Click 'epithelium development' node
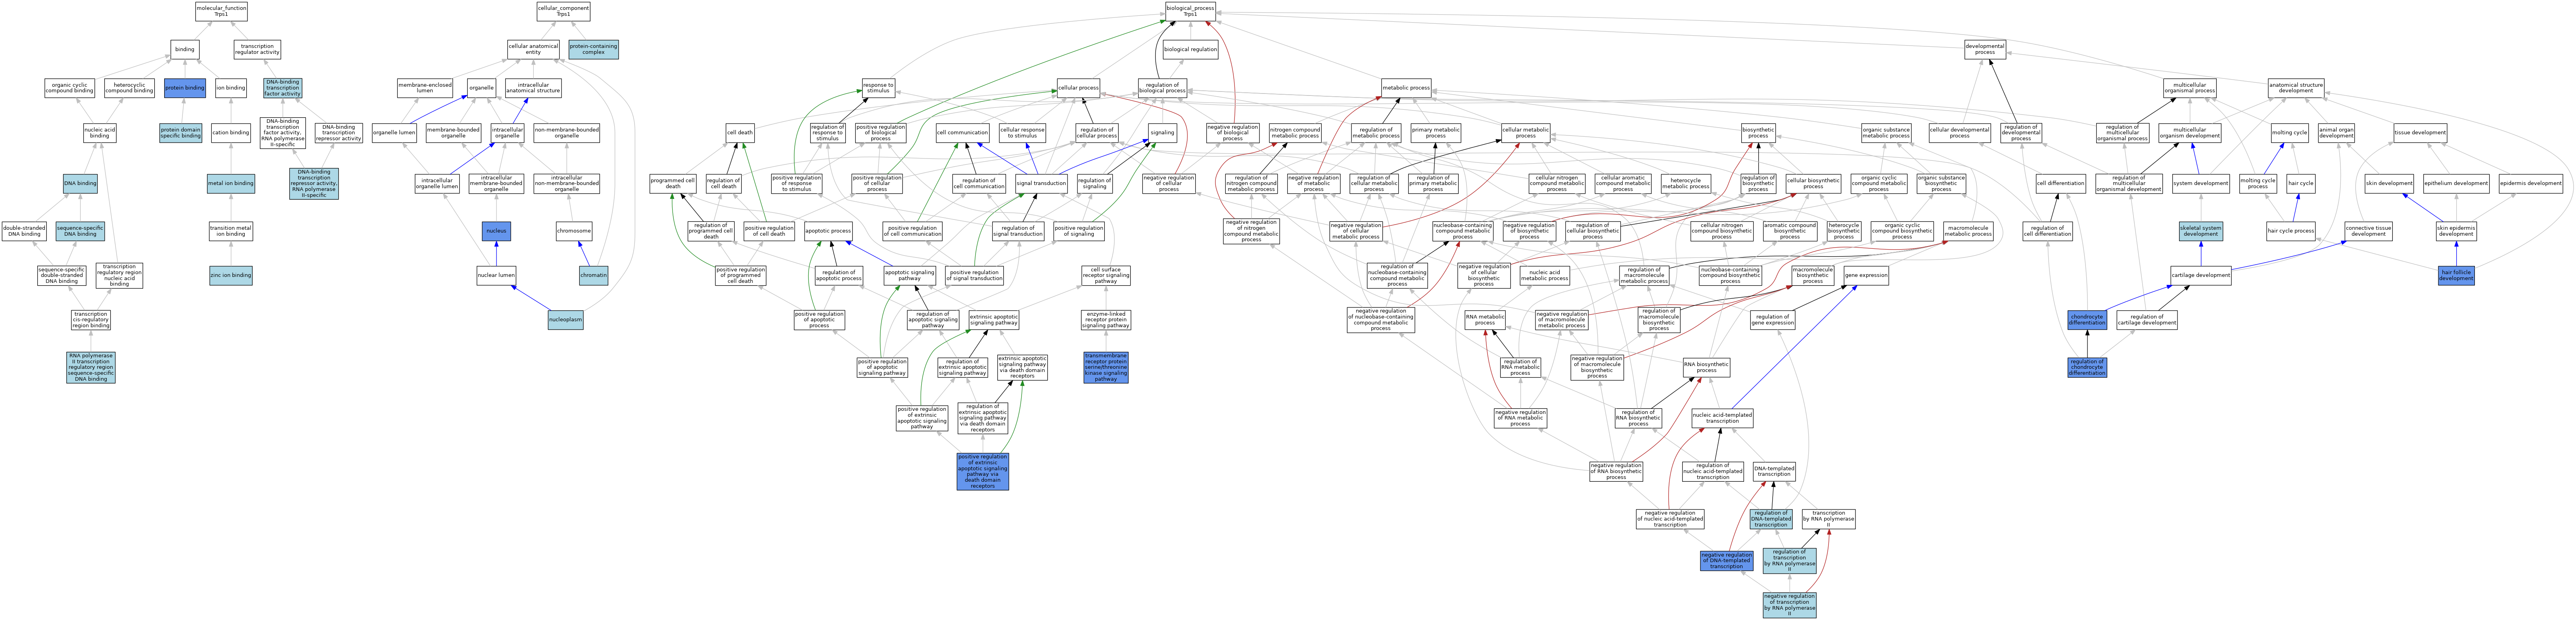The height and width of the screenshot is (620, 2576). (2456, 184)
